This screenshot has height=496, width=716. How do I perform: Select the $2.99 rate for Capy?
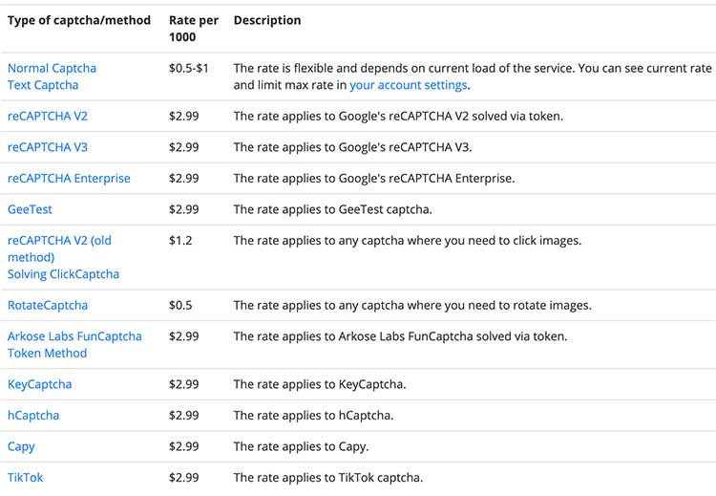(x=184, y=446)
